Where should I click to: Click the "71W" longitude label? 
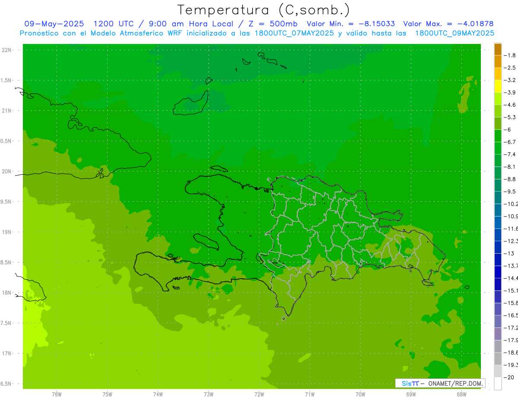(310, 394)
